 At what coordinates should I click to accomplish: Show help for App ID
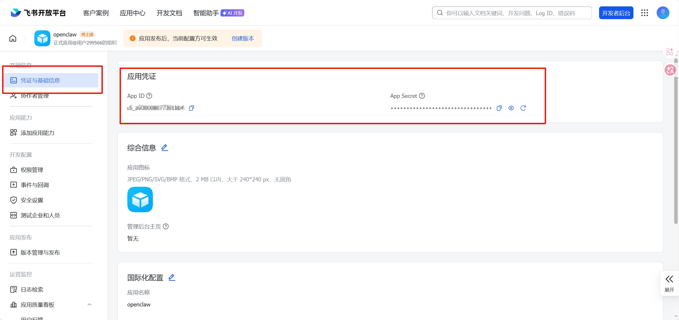tap(149, 96)
